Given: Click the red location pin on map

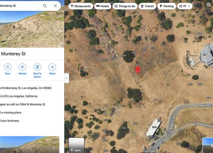Looking at the screenshot, I should pyautogui.click(x=138, y=70).
